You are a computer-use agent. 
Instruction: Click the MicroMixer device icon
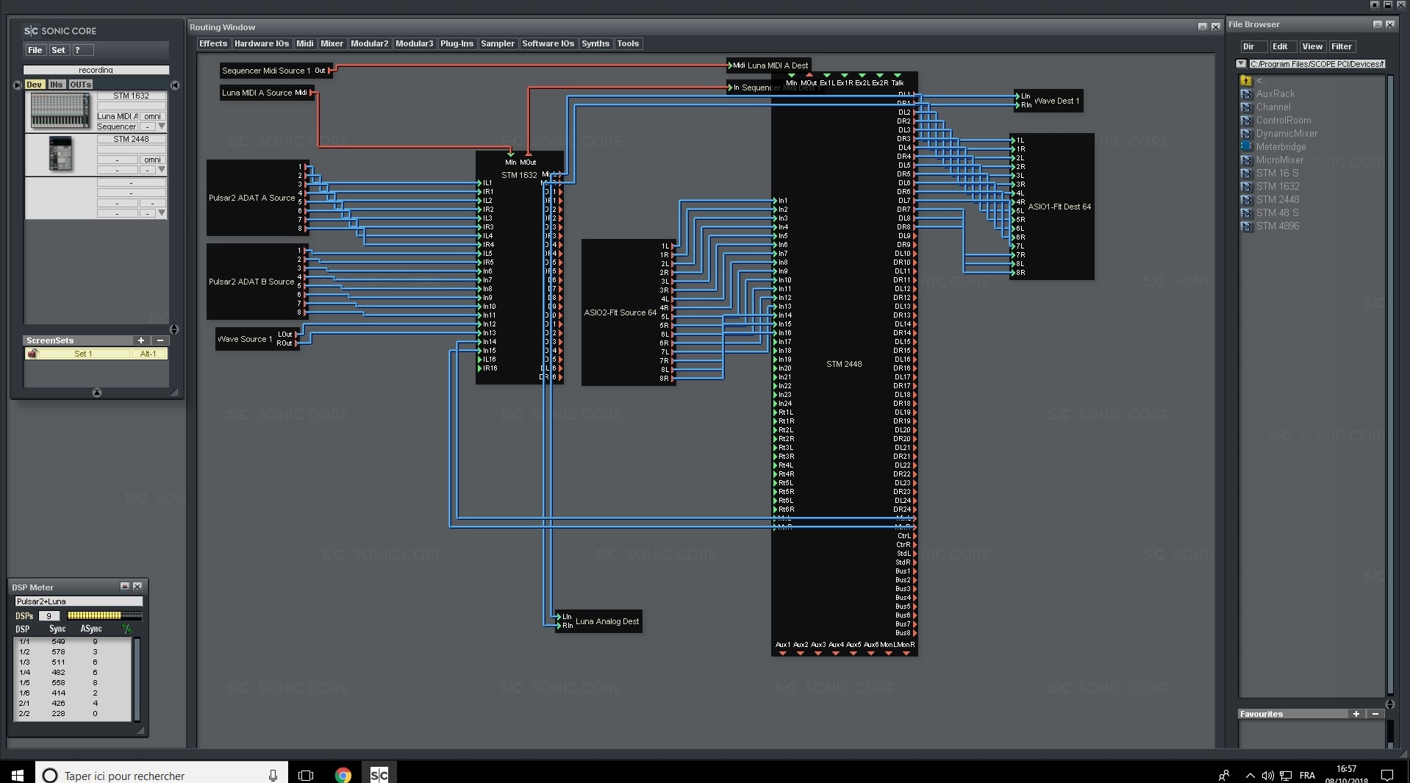click(x=1246, y=160)
